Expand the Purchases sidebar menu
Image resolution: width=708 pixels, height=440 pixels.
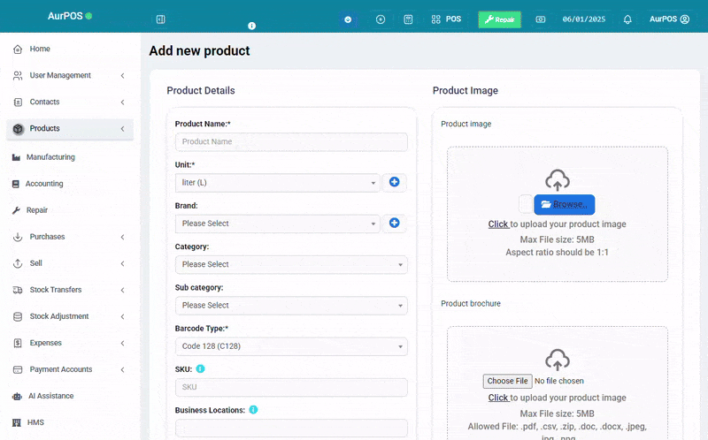pyautogui.click(x=70, y=237)
